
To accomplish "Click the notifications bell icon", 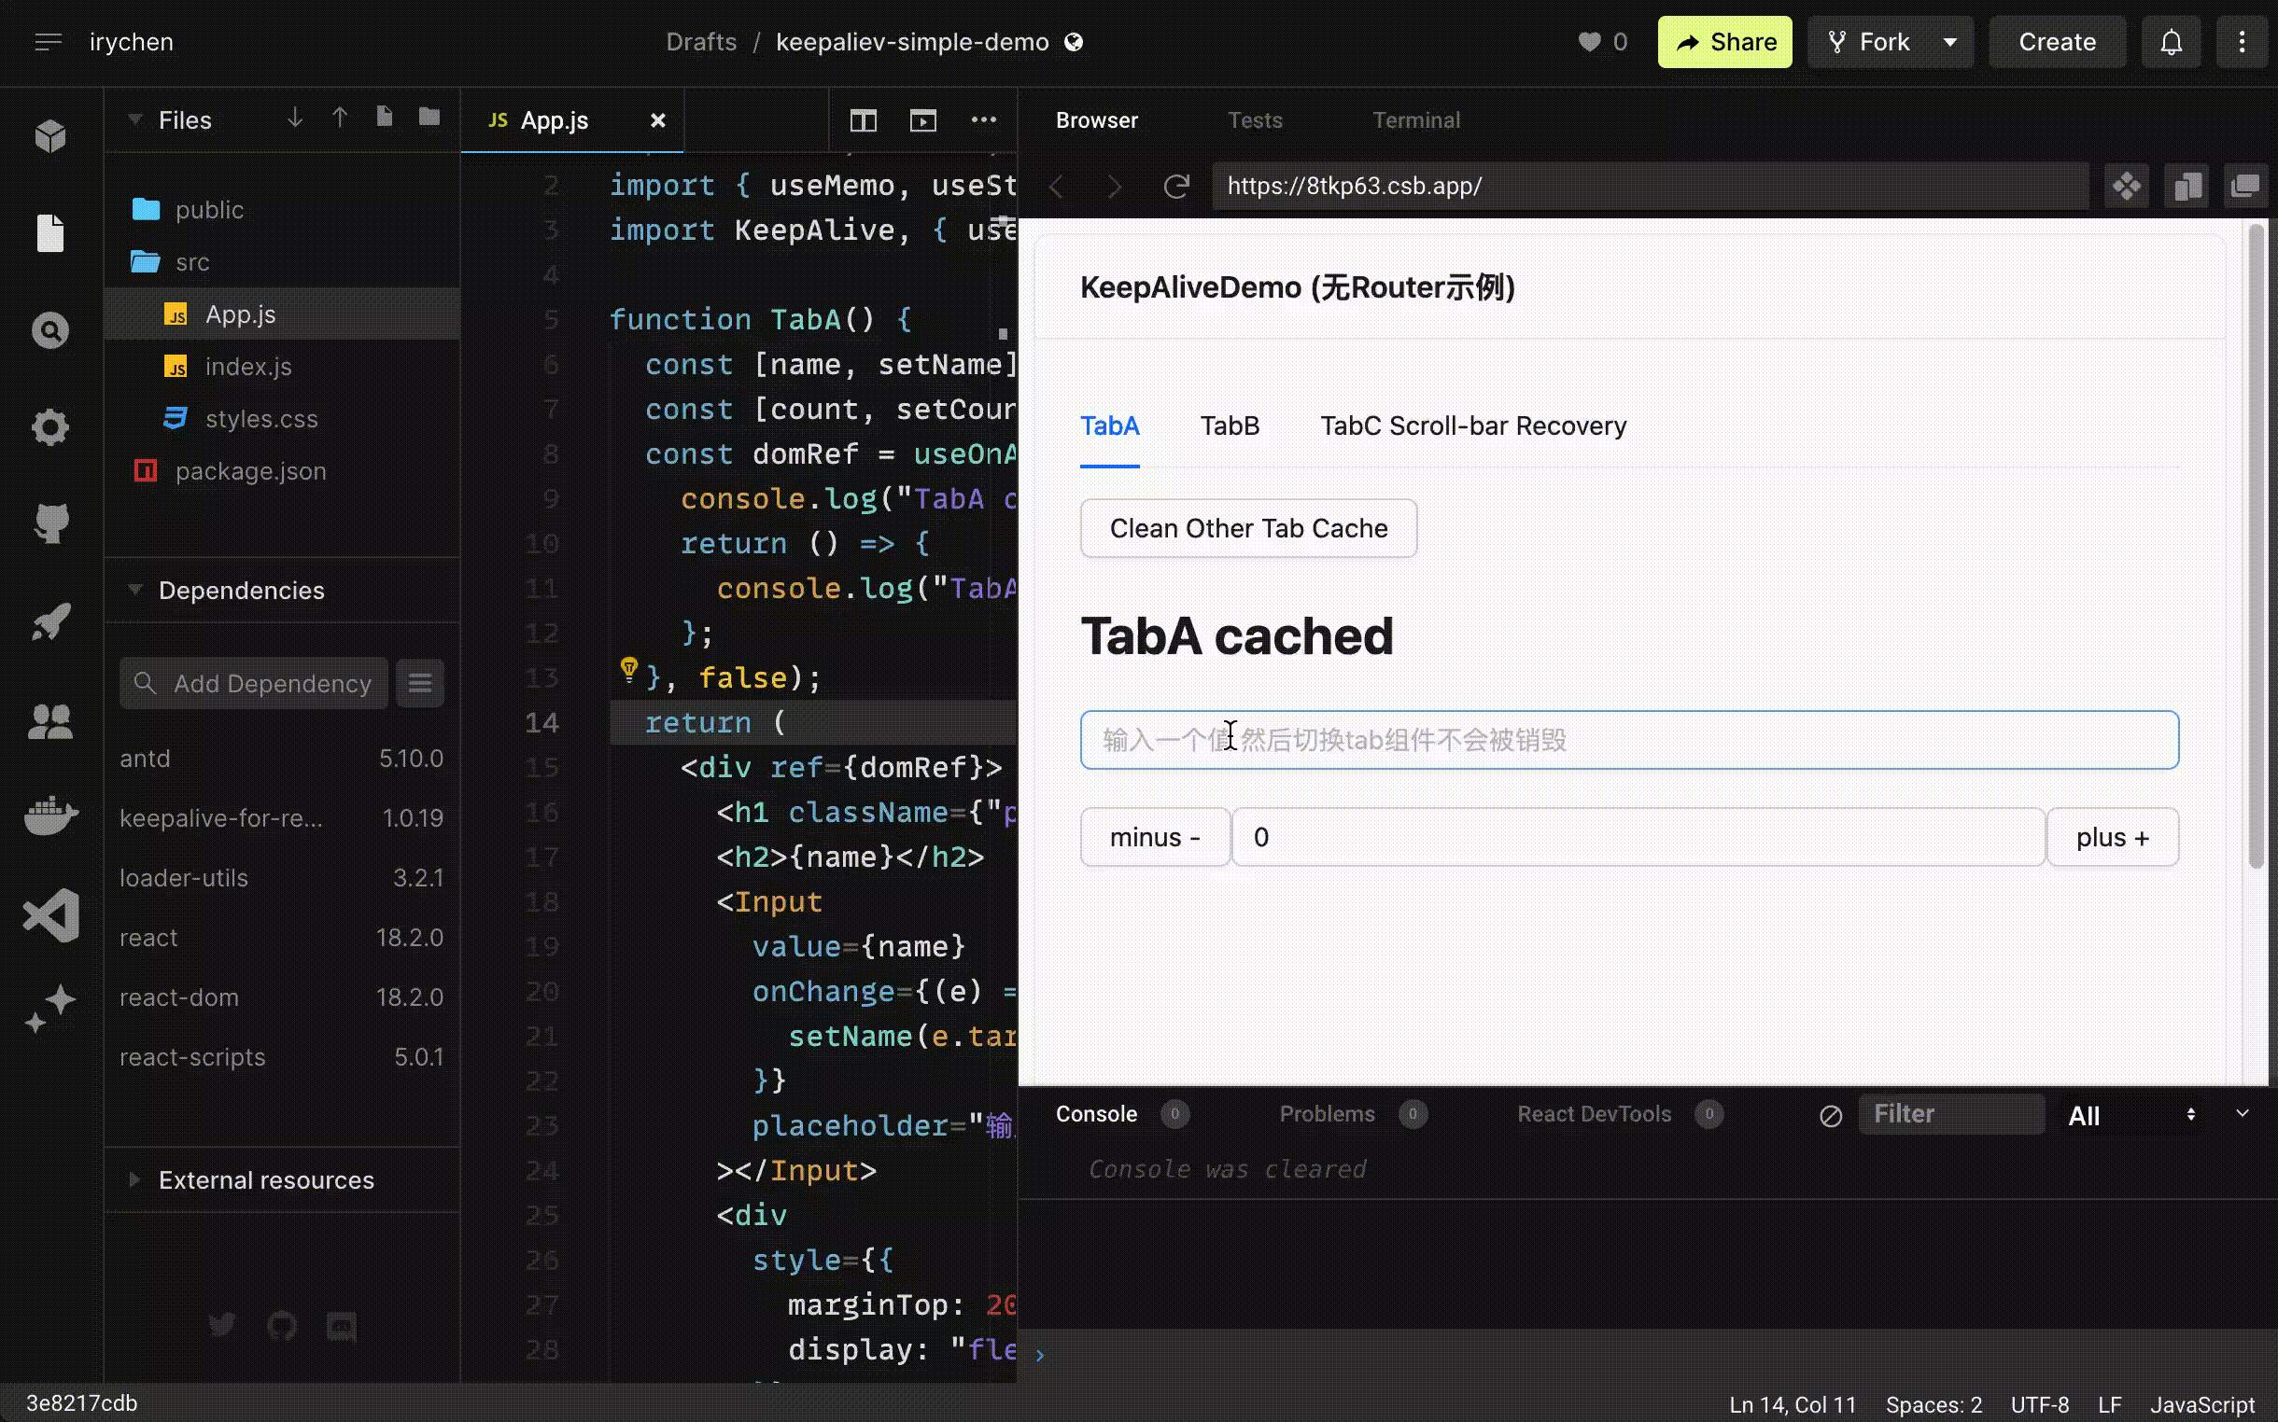I will pyautogui.click(x=2171, y=42).
